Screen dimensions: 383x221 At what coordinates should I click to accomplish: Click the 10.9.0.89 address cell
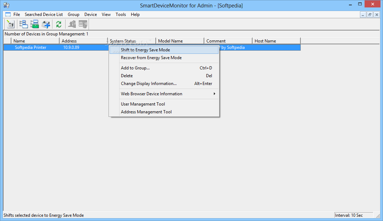[x=71, y=47]
